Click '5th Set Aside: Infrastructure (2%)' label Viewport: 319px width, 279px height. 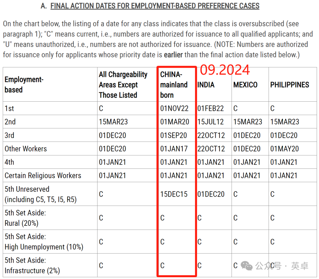click(32, 265)
